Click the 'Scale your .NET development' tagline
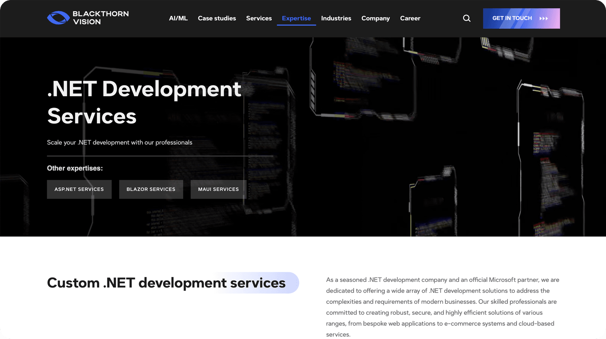606x339 pixels. tap(120, 142)
